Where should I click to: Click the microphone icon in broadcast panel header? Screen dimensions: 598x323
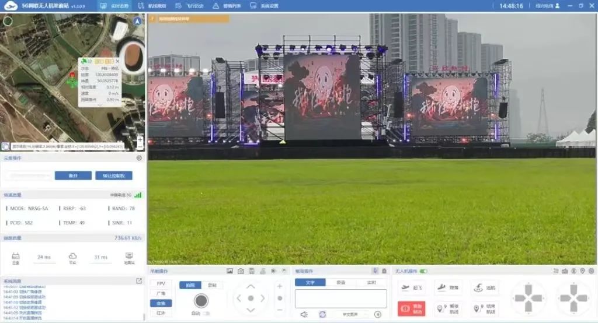pos(375,271)
